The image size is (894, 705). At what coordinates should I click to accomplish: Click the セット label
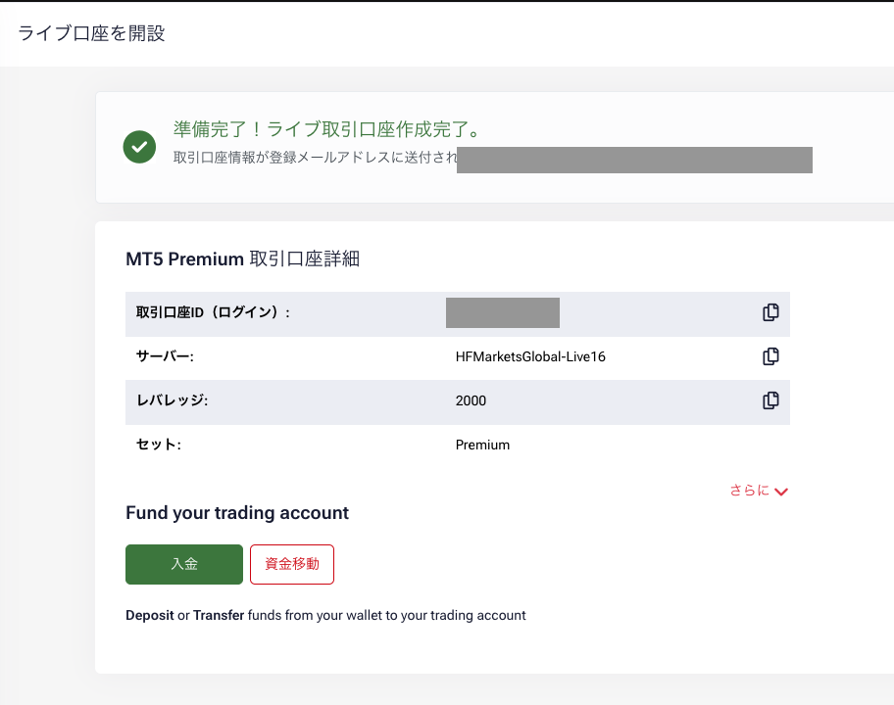point(159,445)
